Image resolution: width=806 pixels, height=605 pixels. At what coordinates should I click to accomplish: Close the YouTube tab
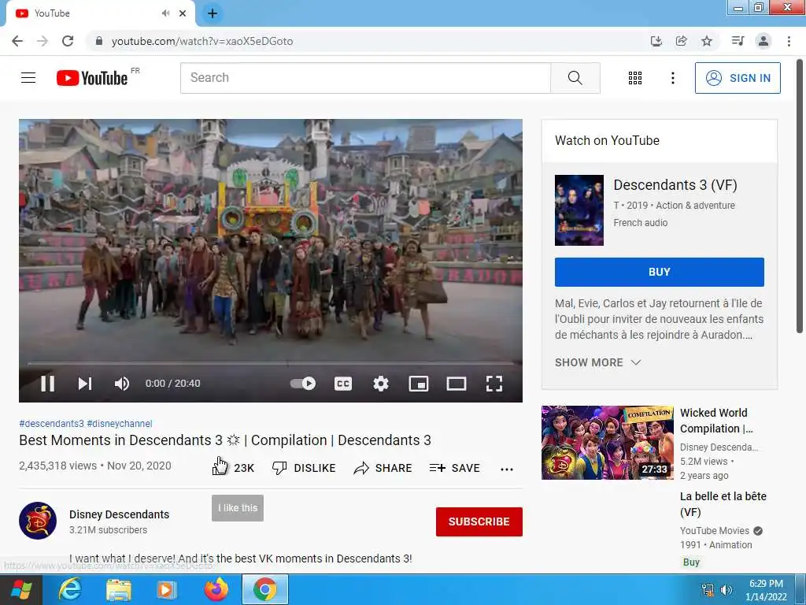click(x=183, y=13)
